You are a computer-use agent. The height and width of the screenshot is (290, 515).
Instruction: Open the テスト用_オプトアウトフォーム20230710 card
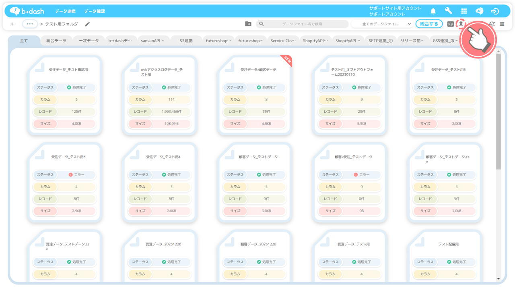pyautogui.click(x=350, y=95)
